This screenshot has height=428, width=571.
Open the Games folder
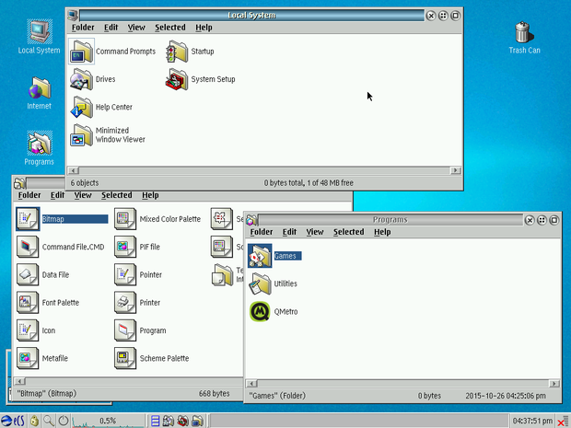pyautogui.click(x=260, y=256)
